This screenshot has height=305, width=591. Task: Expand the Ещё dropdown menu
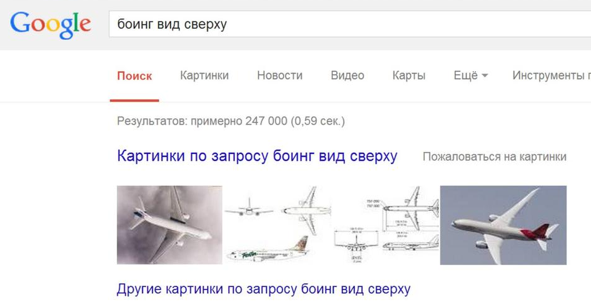471,75
